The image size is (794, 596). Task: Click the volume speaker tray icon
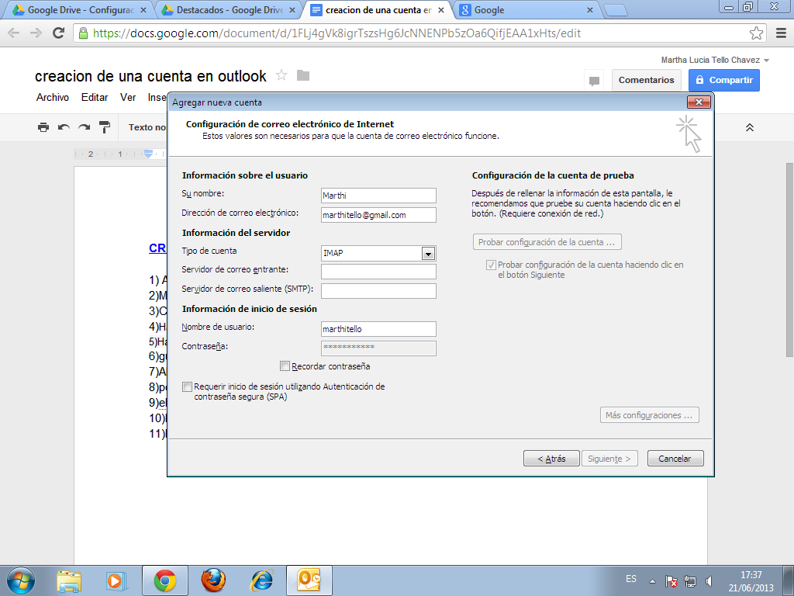[709, 581]
